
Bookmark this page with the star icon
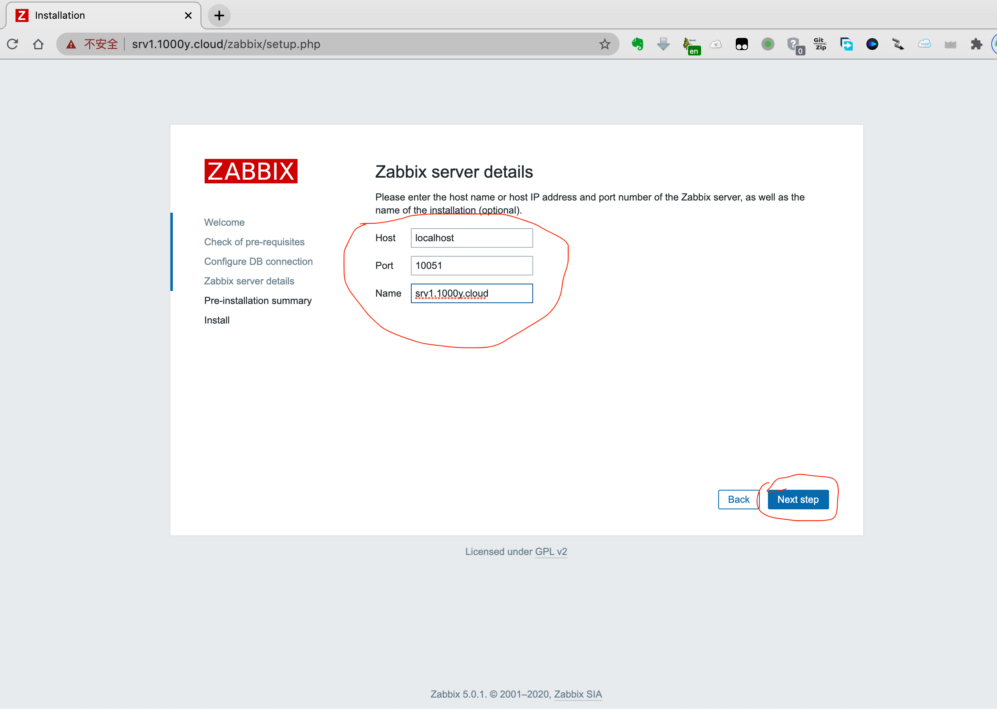click(604, 44)
